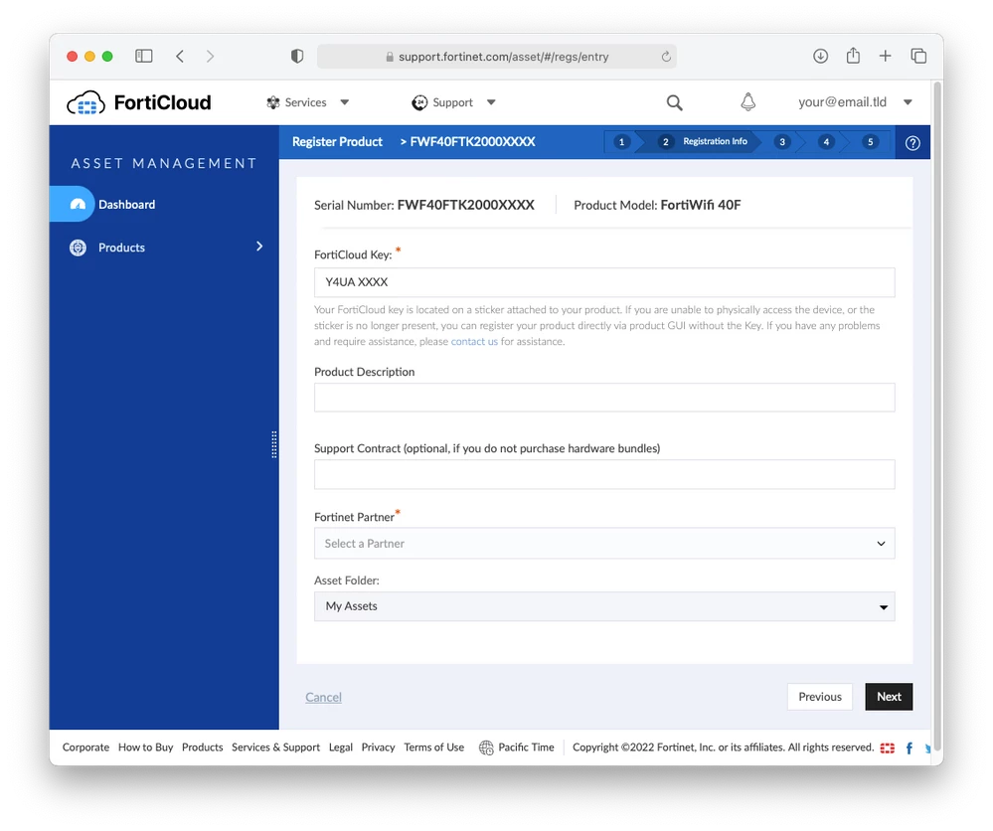993x831 pixels.
Task: Select Dashboard in the sidebar
Action: [x=126, y=204]
